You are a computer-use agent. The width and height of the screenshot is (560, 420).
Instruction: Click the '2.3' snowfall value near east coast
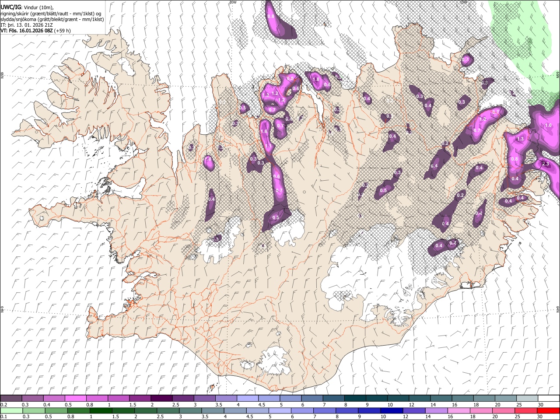coord(545,164)
